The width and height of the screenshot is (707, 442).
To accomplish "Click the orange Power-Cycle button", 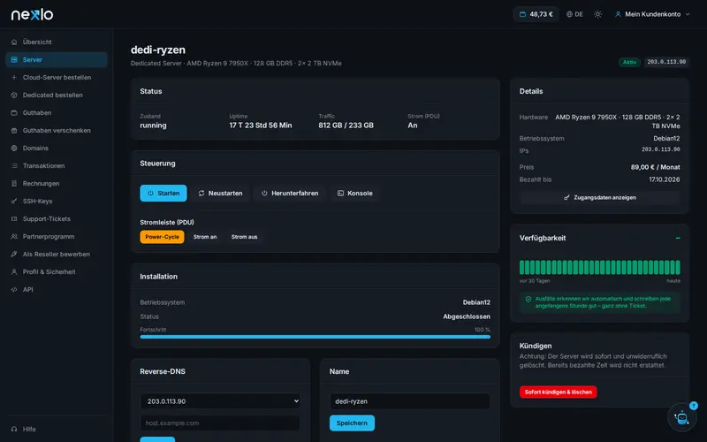I will (x=162, y=237).
